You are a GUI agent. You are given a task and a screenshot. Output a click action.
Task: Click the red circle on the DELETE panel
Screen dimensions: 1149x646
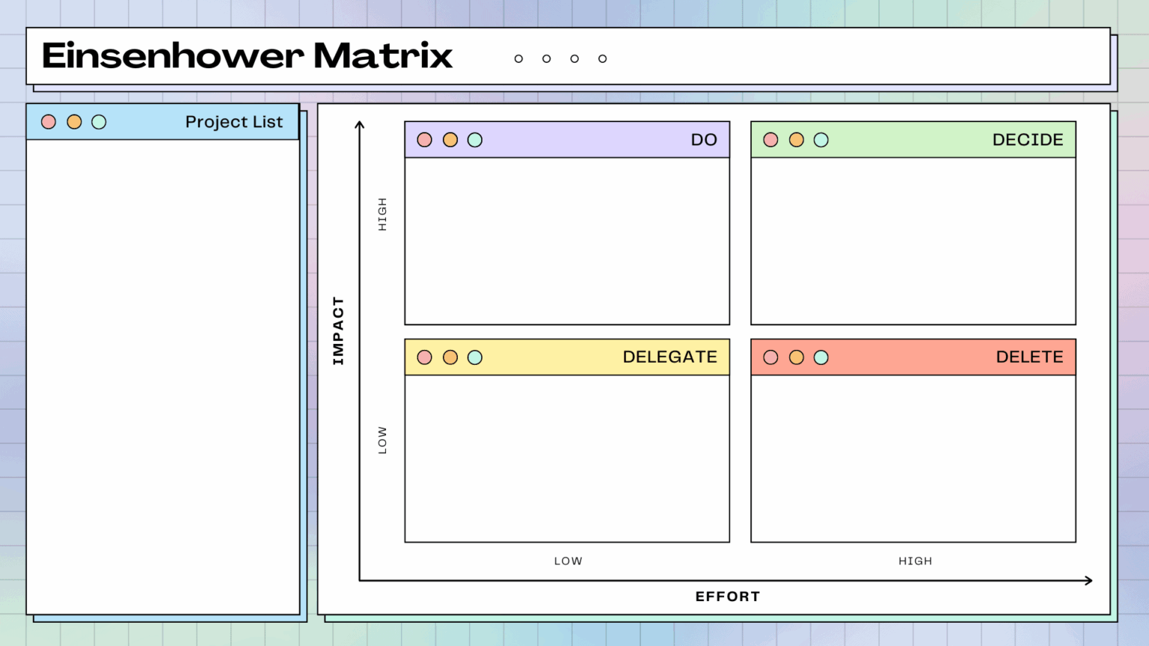(x=770, y=357)
